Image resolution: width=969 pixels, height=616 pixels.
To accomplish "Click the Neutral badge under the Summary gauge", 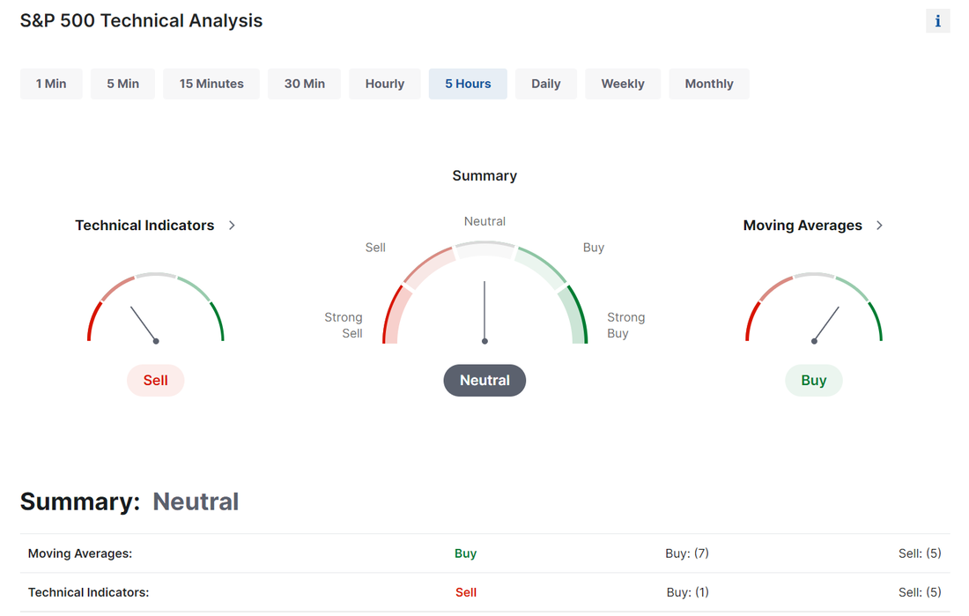I will coord(484,381).
